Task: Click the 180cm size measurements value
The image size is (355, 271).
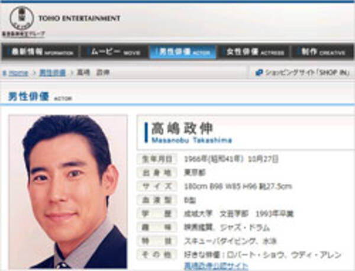Action: (x=238, y=186)
